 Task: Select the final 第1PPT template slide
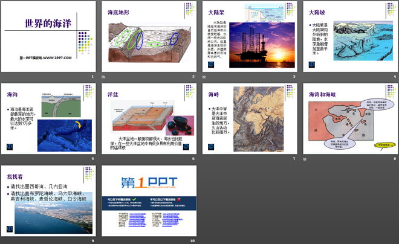tap(149, 201)
